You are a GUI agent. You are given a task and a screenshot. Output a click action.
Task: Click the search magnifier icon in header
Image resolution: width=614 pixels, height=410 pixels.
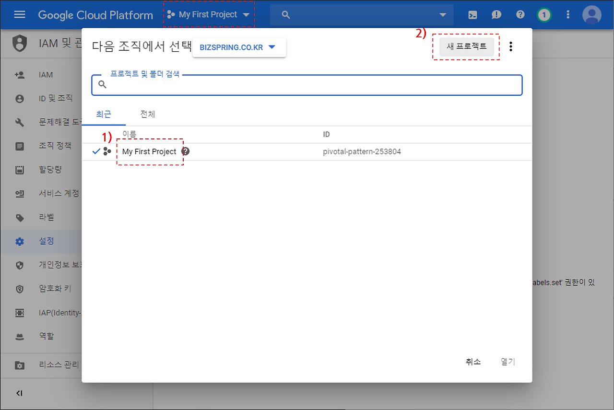pos(286,15)
